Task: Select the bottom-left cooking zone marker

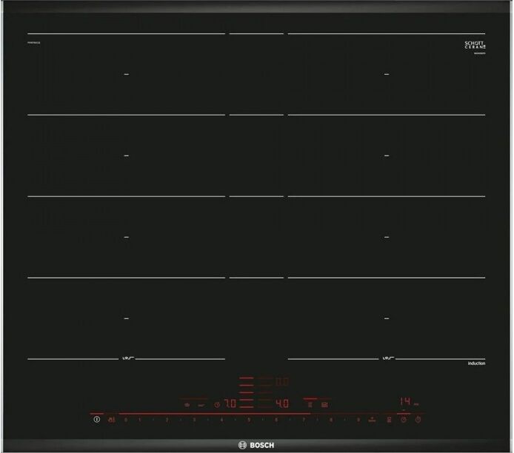Action: click(x=127, y=318)
